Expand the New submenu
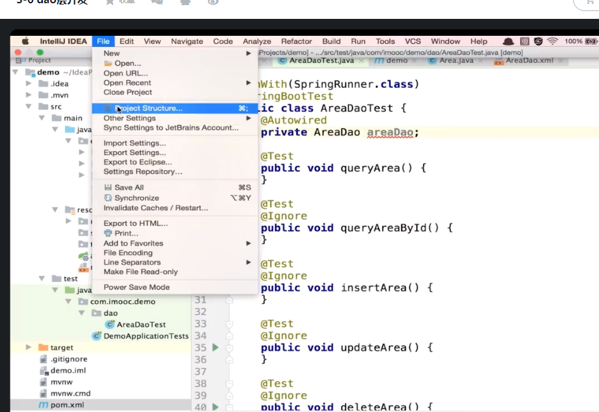Screen dimensions: 599x412 [175, 53]
